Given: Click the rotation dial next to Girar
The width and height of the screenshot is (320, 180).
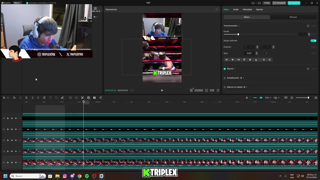Looking at the screenshot, I should (x=265, y=53).
